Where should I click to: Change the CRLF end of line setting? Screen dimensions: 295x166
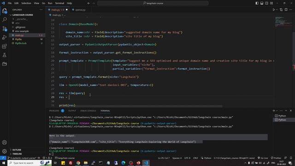point(195,158)
